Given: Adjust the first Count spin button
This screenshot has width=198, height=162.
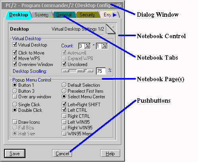Looking at the screenshot, I should 87,46.
